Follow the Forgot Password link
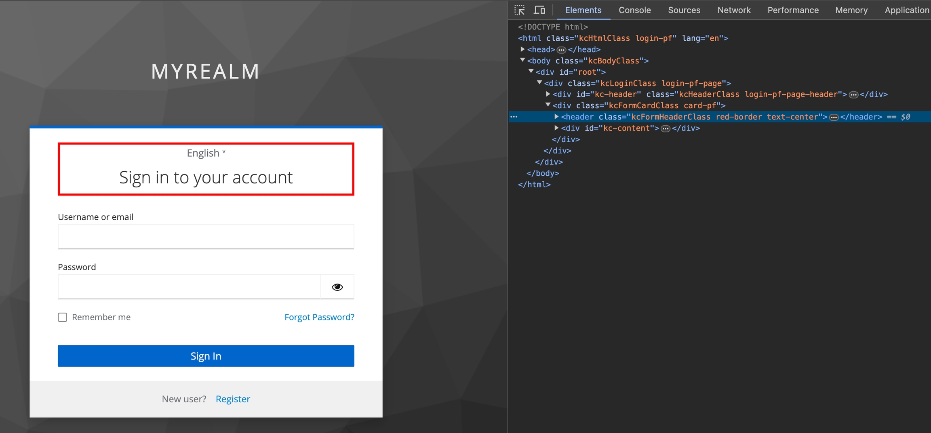931x433 pixels. [x=319, y=317]
